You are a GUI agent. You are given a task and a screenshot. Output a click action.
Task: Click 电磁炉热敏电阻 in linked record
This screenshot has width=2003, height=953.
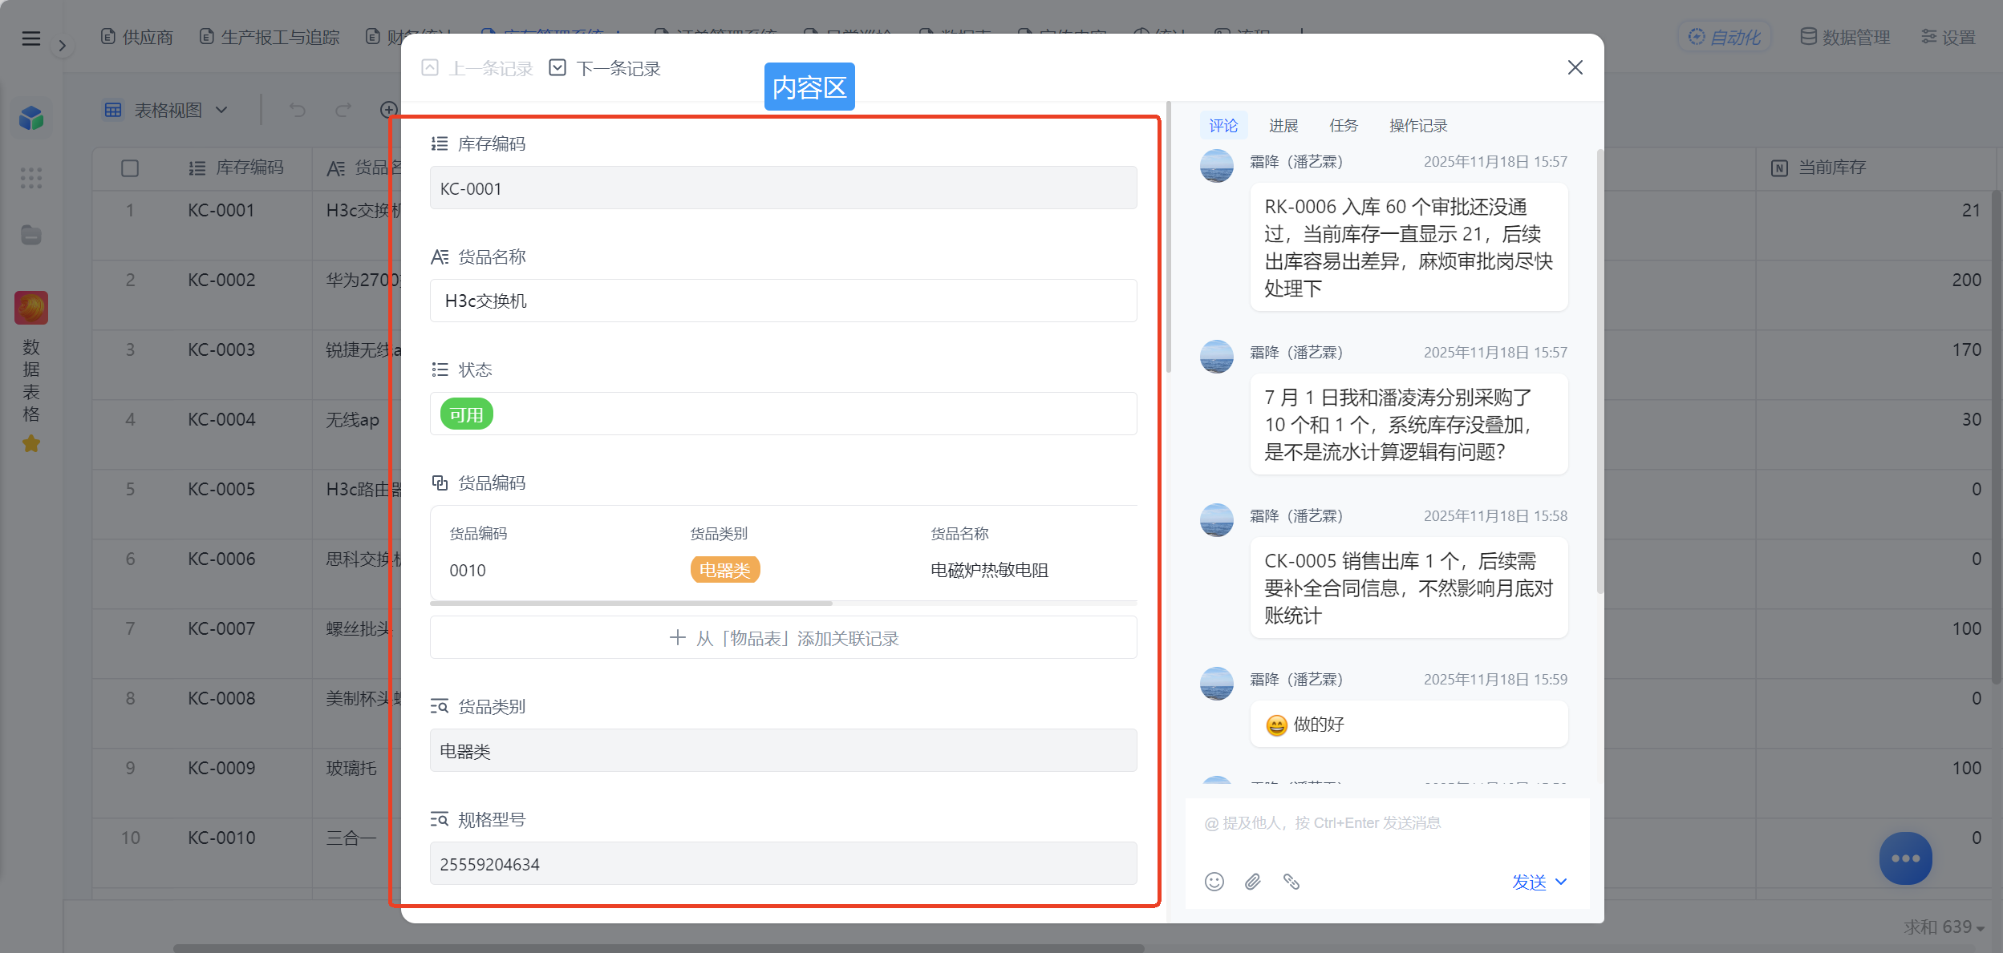pyautogui.click(x=989, y=571)
